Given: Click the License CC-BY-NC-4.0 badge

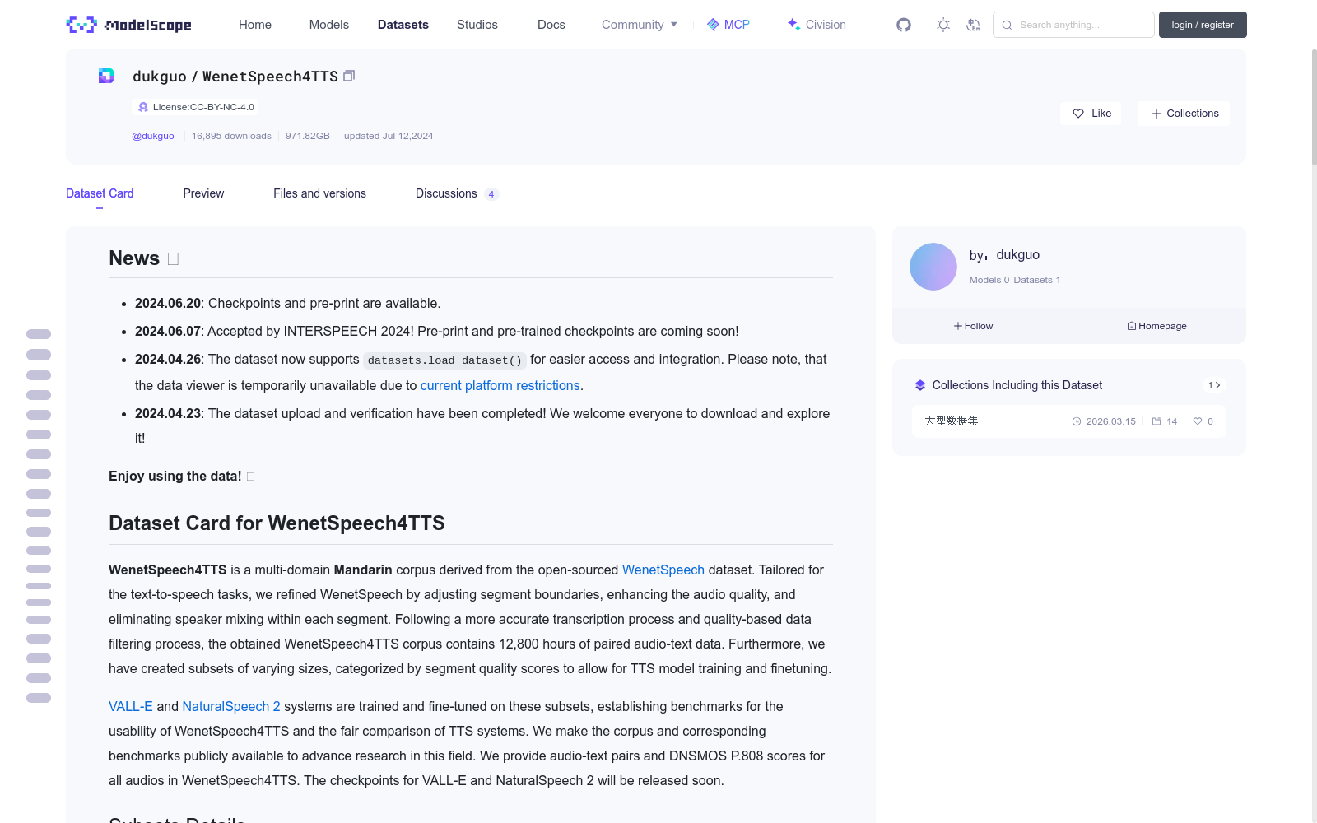Looking at the screenshot, I should click(195, 107).
